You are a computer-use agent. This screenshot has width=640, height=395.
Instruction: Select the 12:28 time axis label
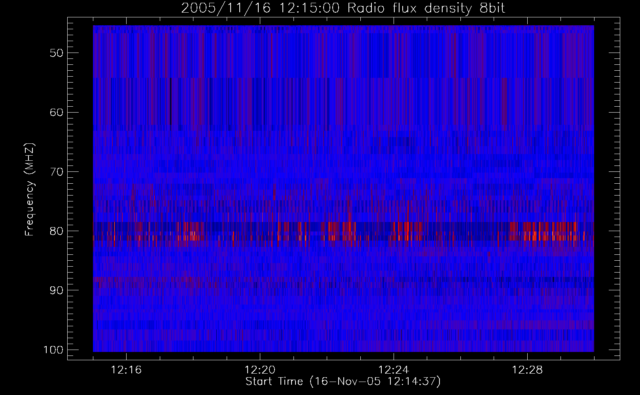[x=527, y=370]
